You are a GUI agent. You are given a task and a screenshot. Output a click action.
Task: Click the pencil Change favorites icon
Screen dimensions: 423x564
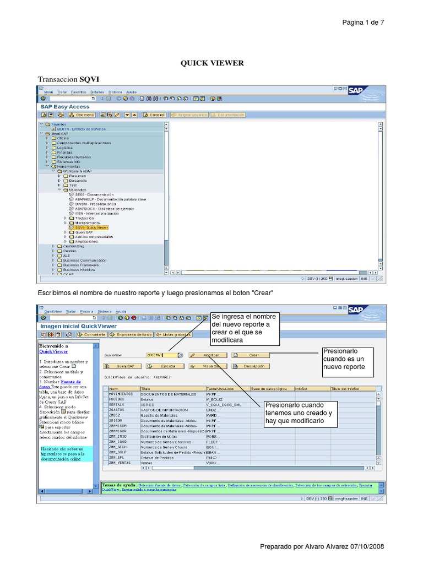coord(117,115)
